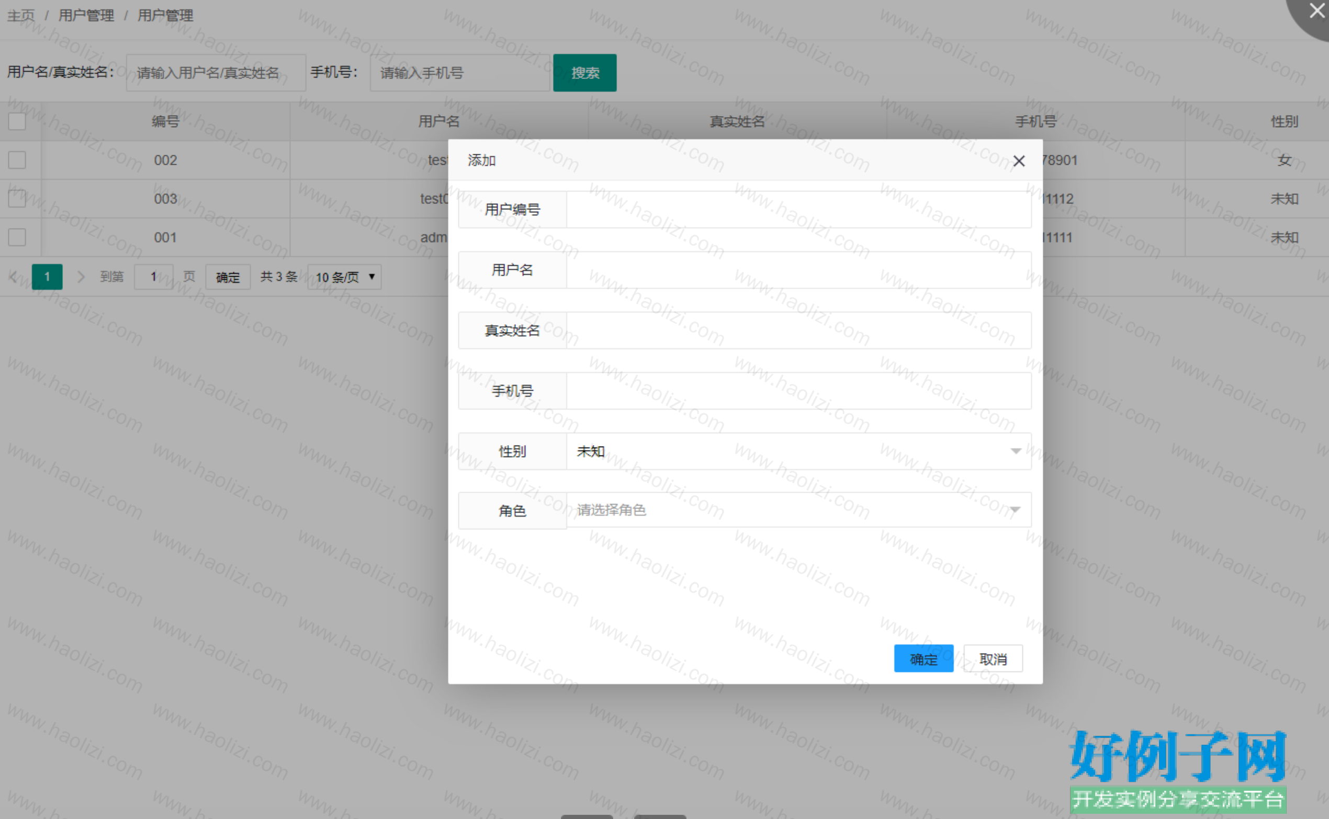Click the 请输入用户名/真实姓名 search box
The width and height of the screenshot is (1329, 819).
coord(216,73)
